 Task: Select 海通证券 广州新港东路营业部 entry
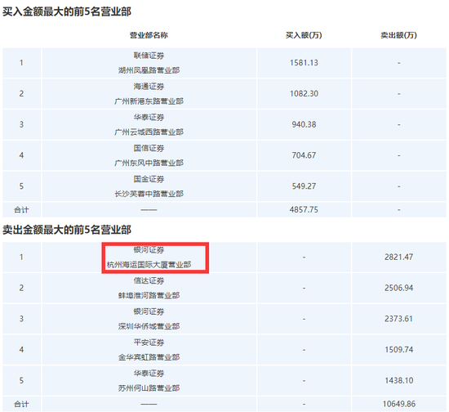(149, 94)
